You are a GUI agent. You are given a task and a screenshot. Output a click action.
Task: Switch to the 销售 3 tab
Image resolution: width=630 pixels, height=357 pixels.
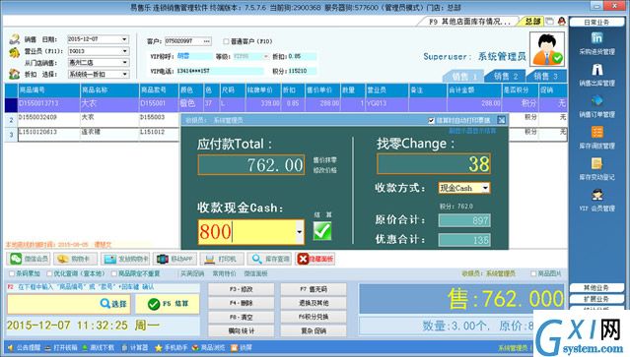click(545, 76)
